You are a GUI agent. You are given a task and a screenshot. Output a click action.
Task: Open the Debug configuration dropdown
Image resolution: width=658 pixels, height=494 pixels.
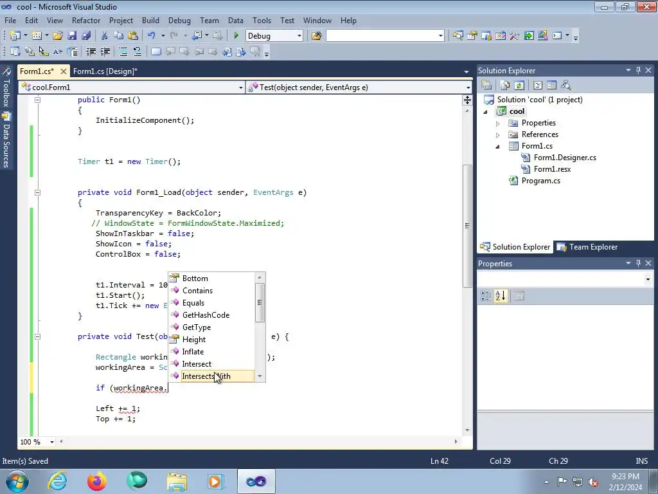click(299, 36)
